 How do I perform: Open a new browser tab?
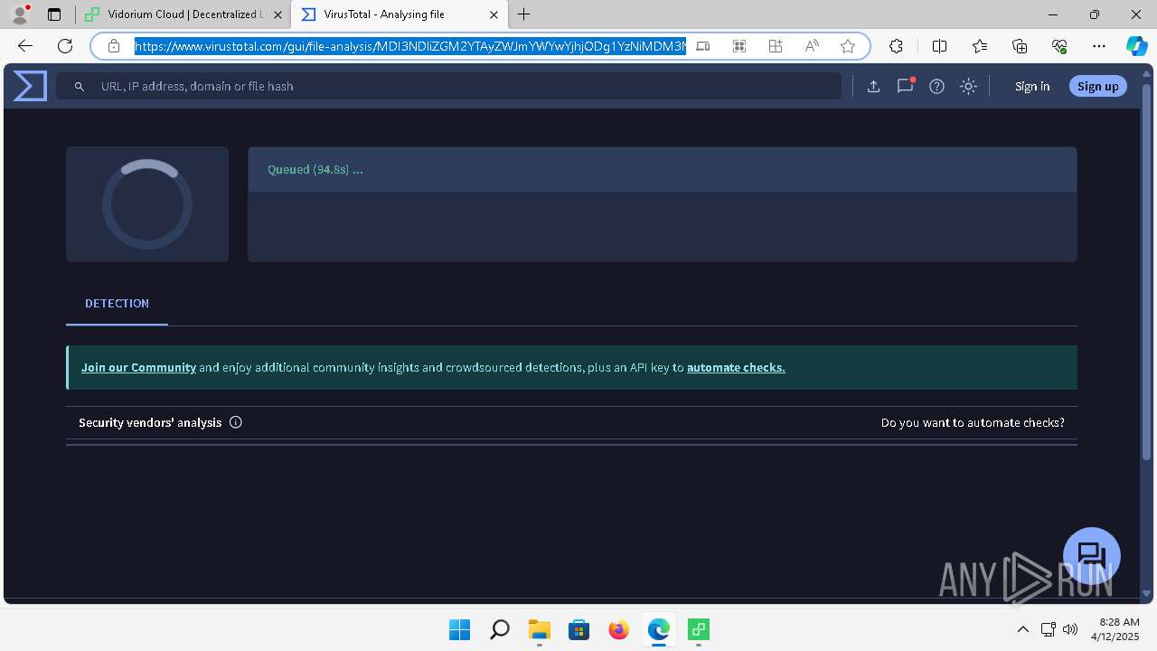524,14
